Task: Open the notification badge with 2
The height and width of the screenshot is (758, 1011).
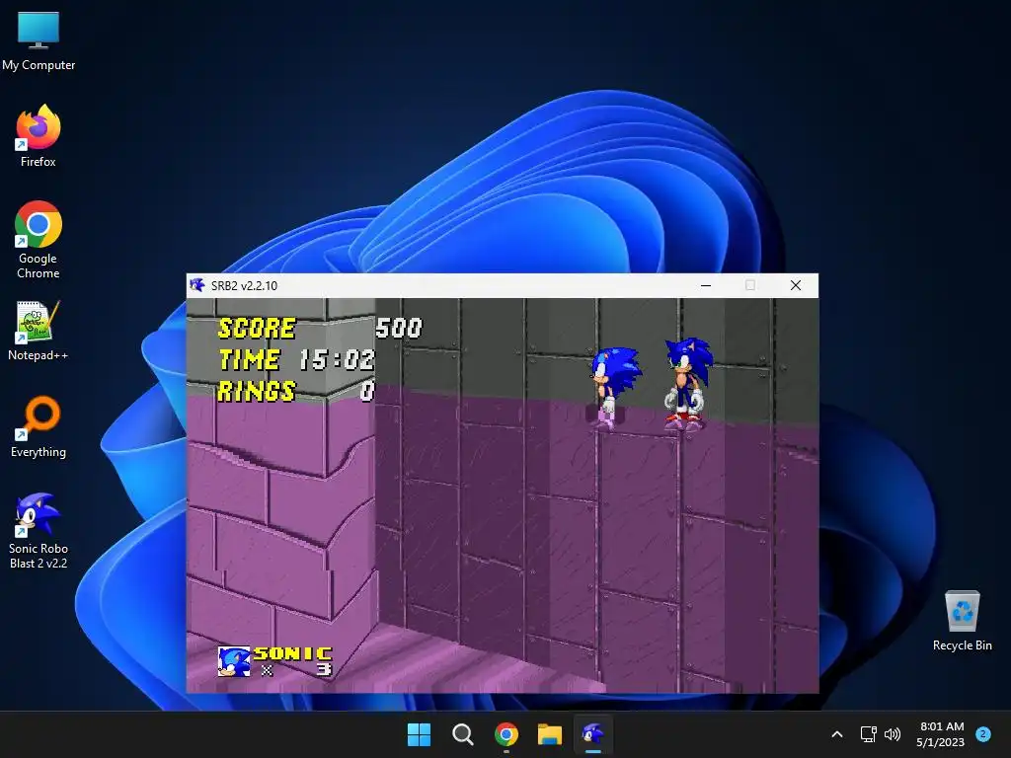Action: [x=983, y=734]
